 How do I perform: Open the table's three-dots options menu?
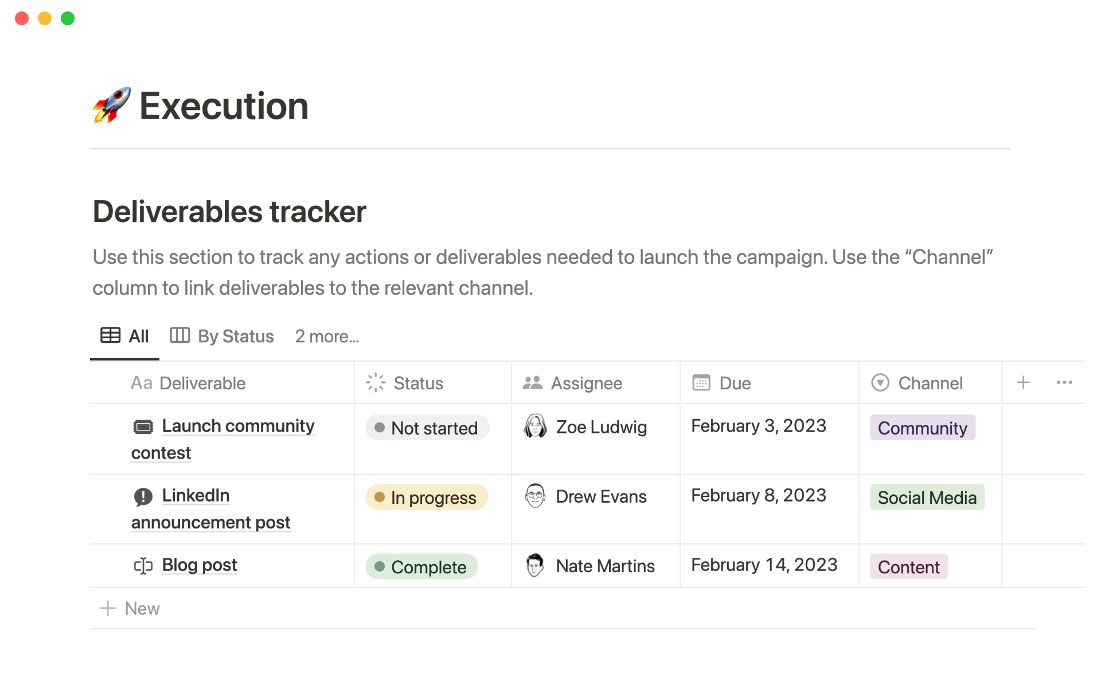point(1064,383)
